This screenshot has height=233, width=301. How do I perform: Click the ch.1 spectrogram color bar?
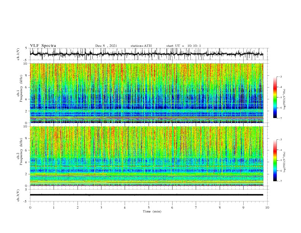point(275,97)
